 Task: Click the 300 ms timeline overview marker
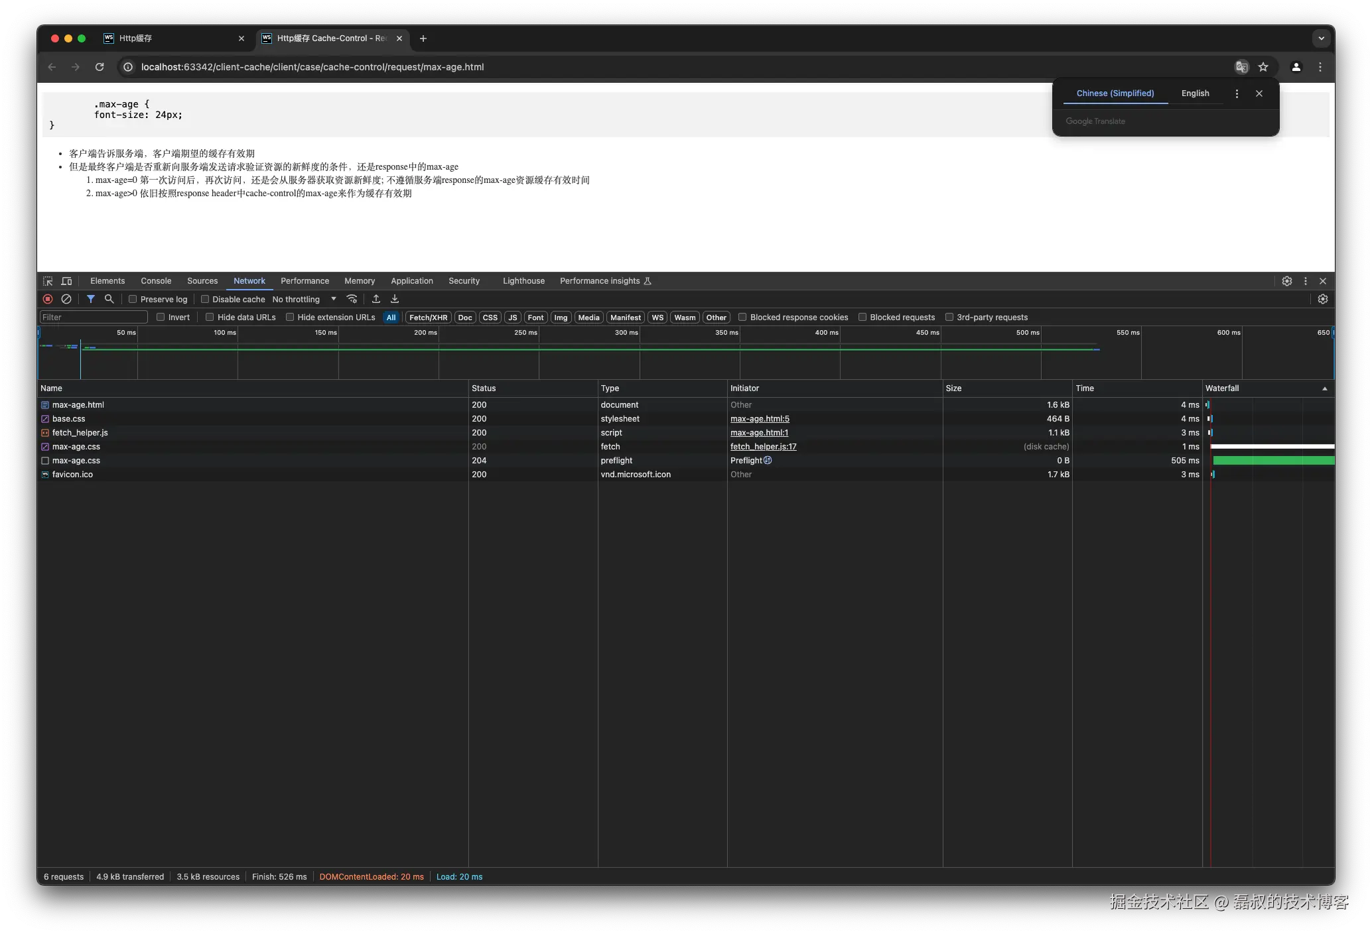tap(626, 333)
